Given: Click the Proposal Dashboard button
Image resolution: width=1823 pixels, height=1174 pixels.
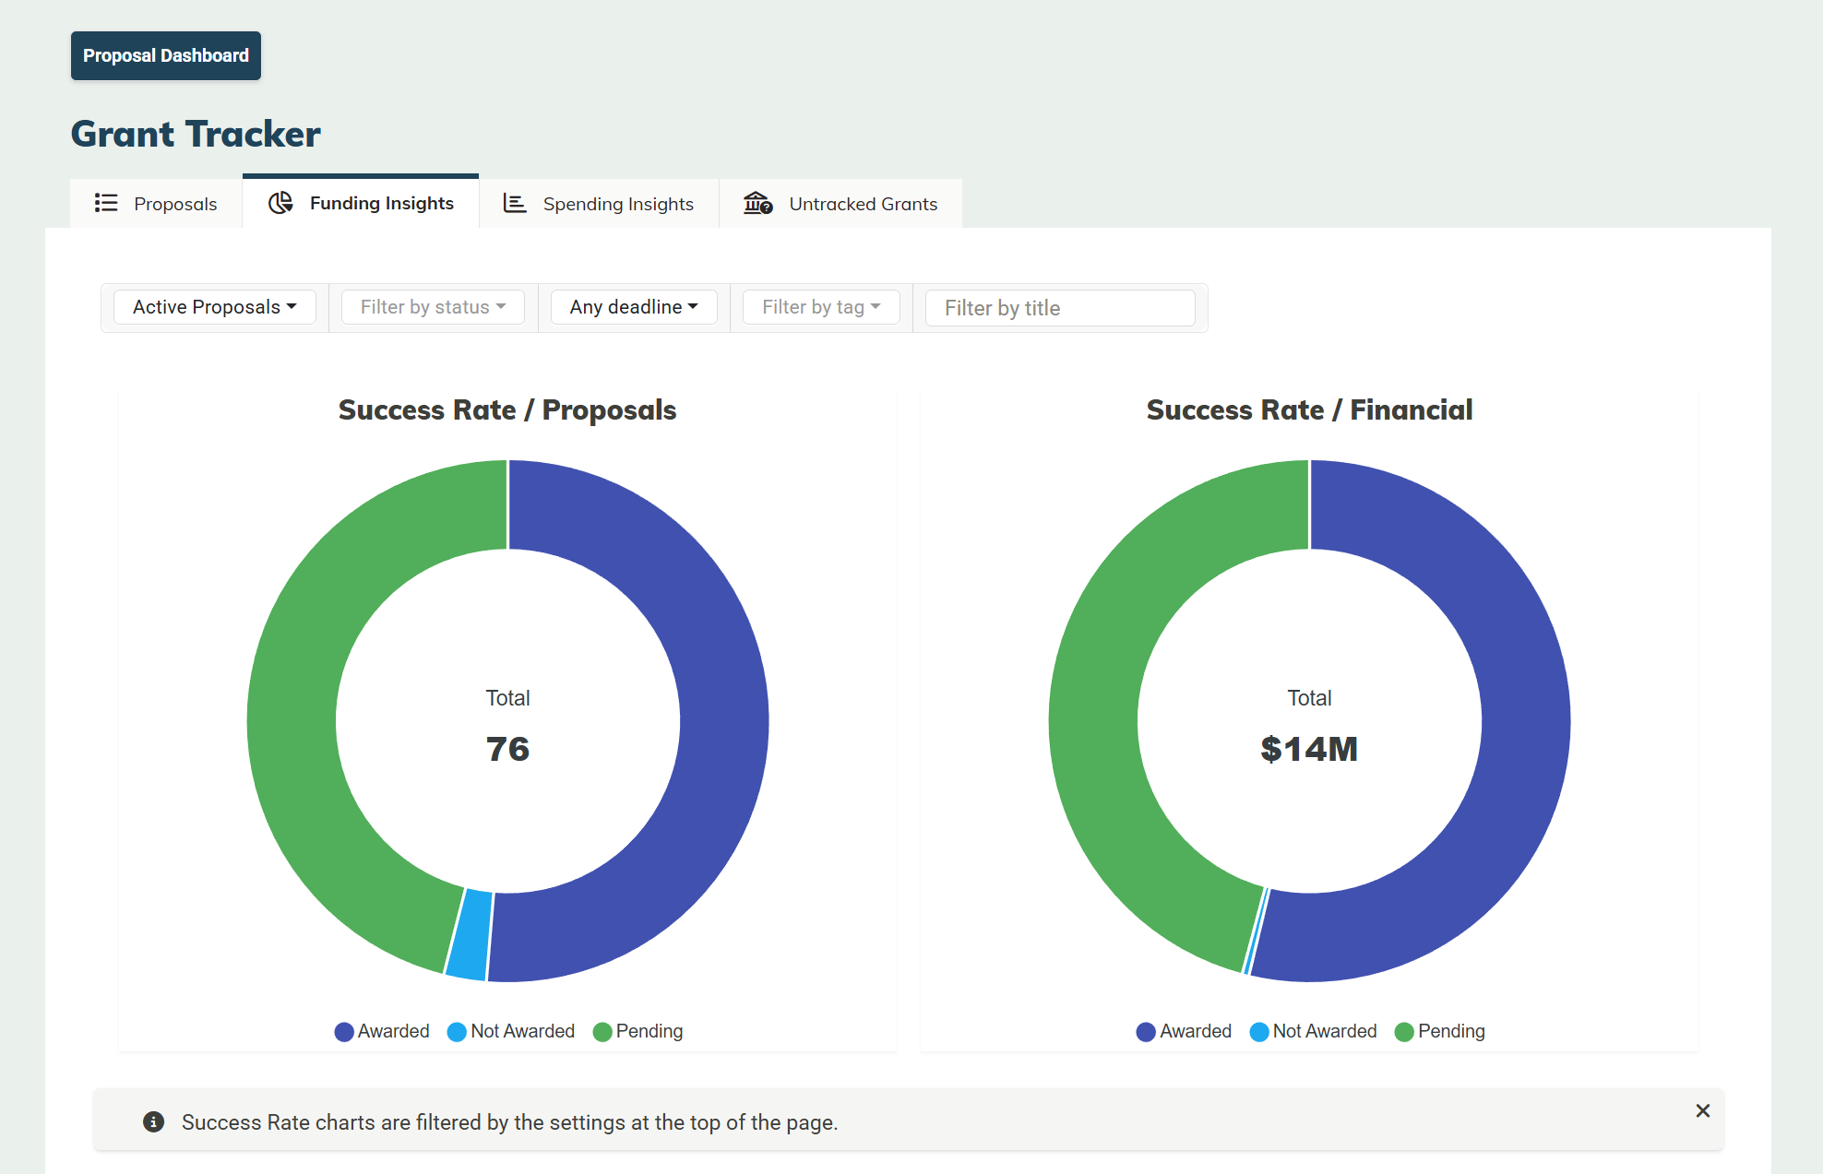Looking at the screenshot, I should point(166,55).
